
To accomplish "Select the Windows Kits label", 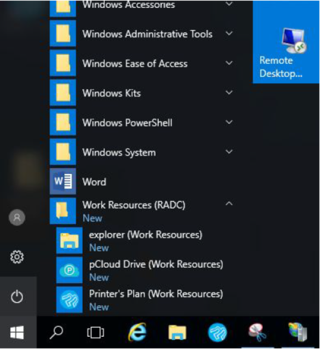I will coord(112,93).
